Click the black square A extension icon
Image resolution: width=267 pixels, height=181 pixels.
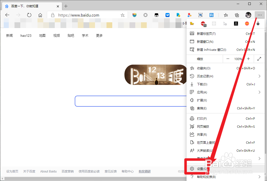236,24
